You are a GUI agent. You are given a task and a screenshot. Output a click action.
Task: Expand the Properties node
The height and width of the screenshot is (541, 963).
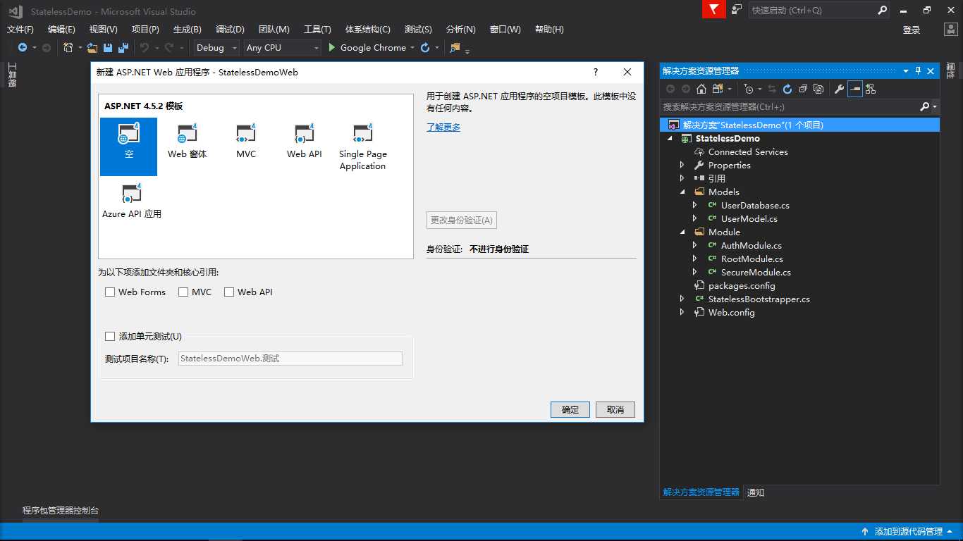pyautogui.click(x=682, y=165)
